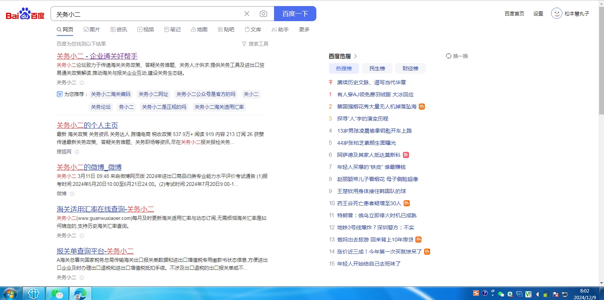Click the ESET security tray icon
The width and height of the screenshot is (604, 300).
click(x=510, y=294)
